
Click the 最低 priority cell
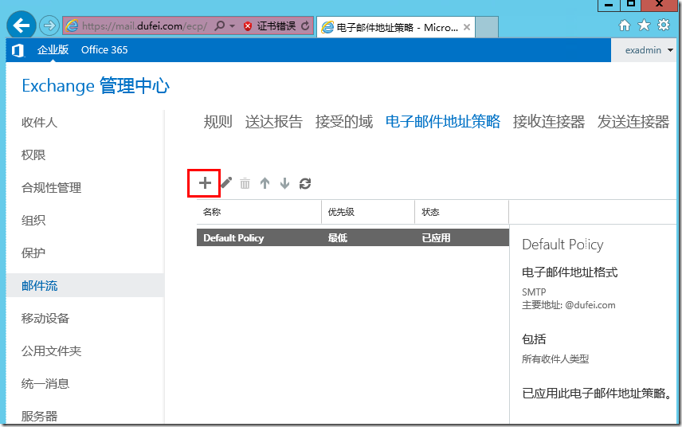[x=338, y=238]
